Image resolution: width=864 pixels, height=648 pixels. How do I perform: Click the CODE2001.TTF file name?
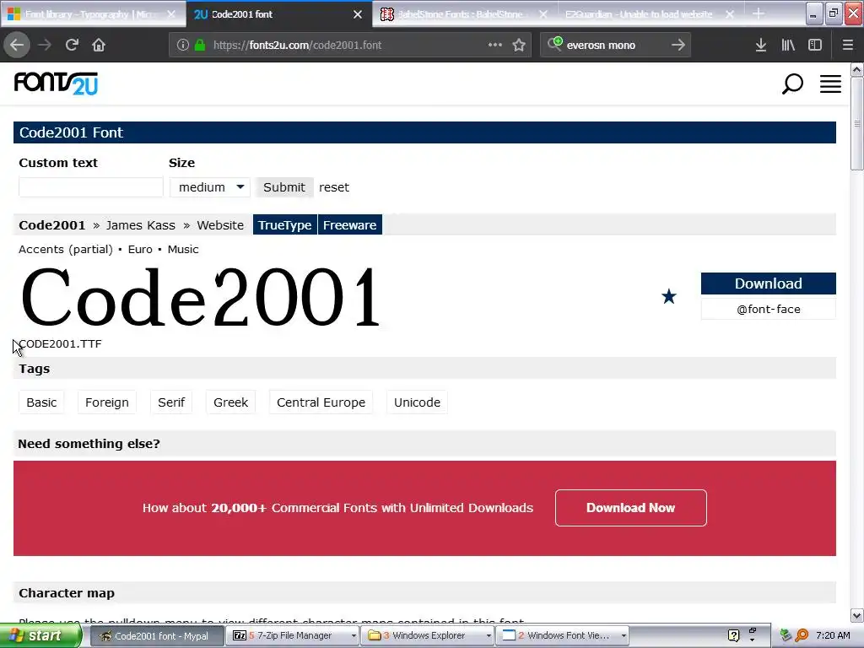click(60, 344)
